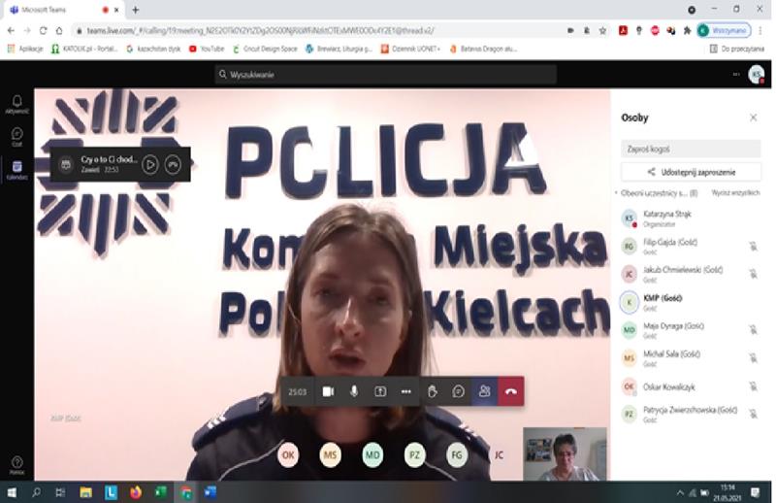Click 'Udostępnij zaproszenie' button
The height and width of the screenshot is (503, 776).
[x=691, y=172]
